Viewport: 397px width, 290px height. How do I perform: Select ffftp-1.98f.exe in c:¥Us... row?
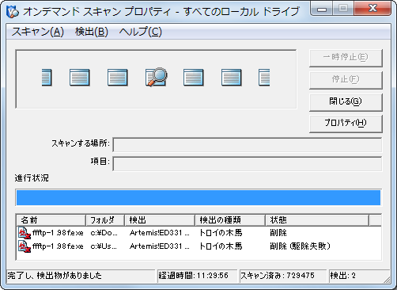(x=58, y=246)
